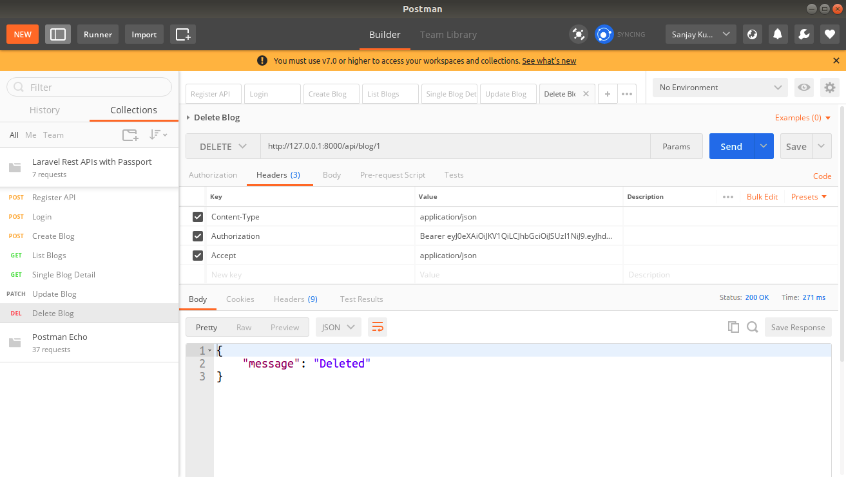Screen dimensions: 846x477
Task: Uncheck the Accept header
Action: [x=198, y=256]
